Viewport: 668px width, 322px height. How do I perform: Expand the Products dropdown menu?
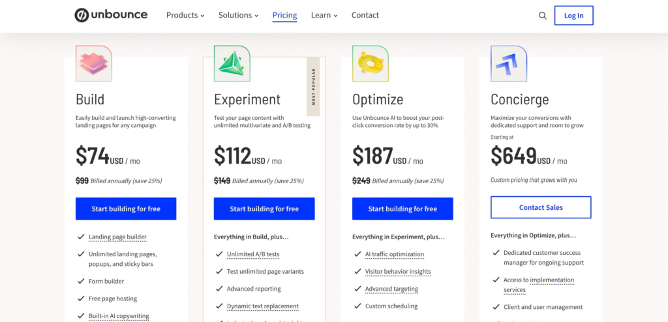point(185,15)
